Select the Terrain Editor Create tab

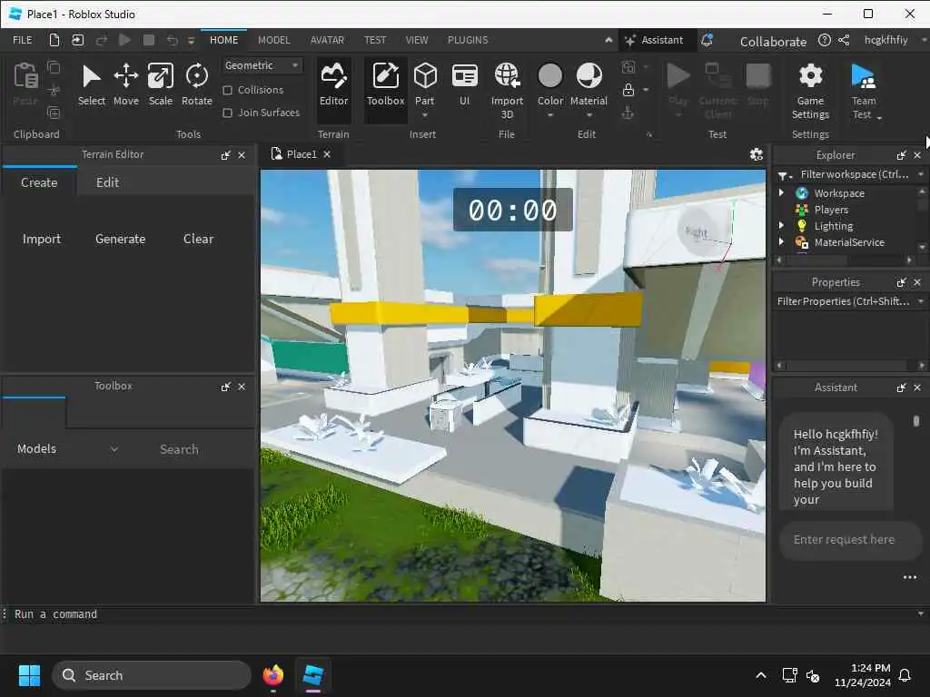click(39, 182)
